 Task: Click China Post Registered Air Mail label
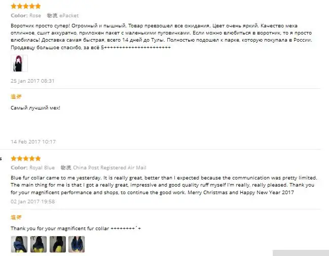pyautogui.click(x=109, y=168)
